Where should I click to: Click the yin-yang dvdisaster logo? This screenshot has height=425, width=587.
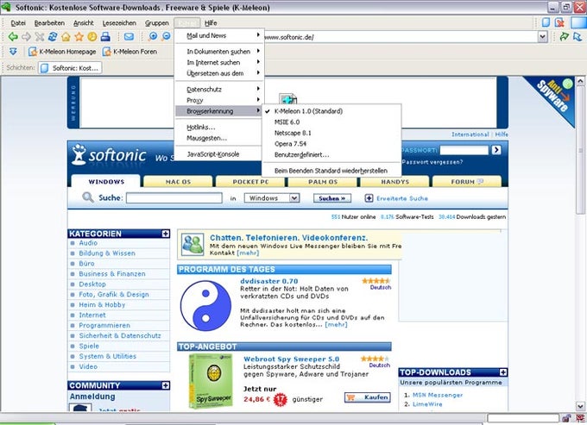(x=205, y=305)
